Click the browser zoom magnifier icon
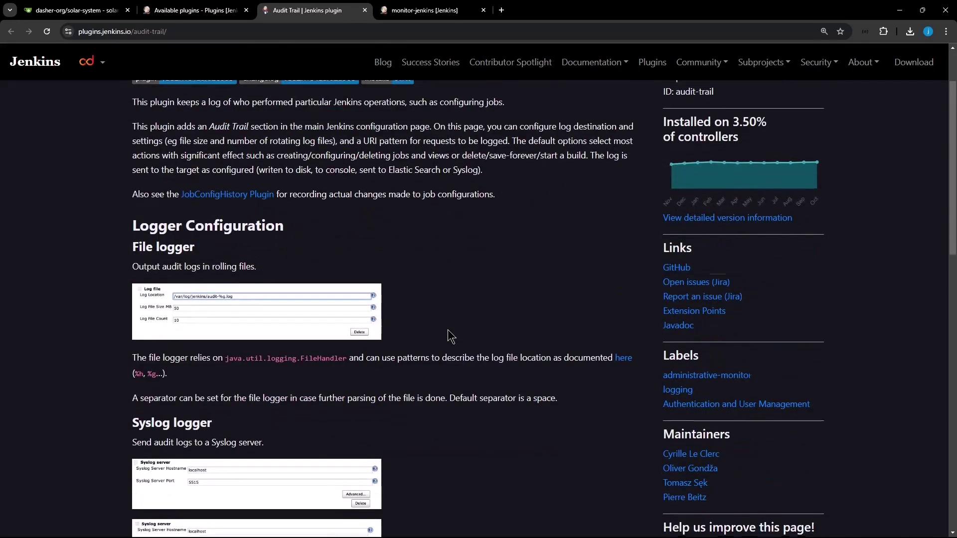The height and width of the screenshot is (538, 957). (824, 31)
